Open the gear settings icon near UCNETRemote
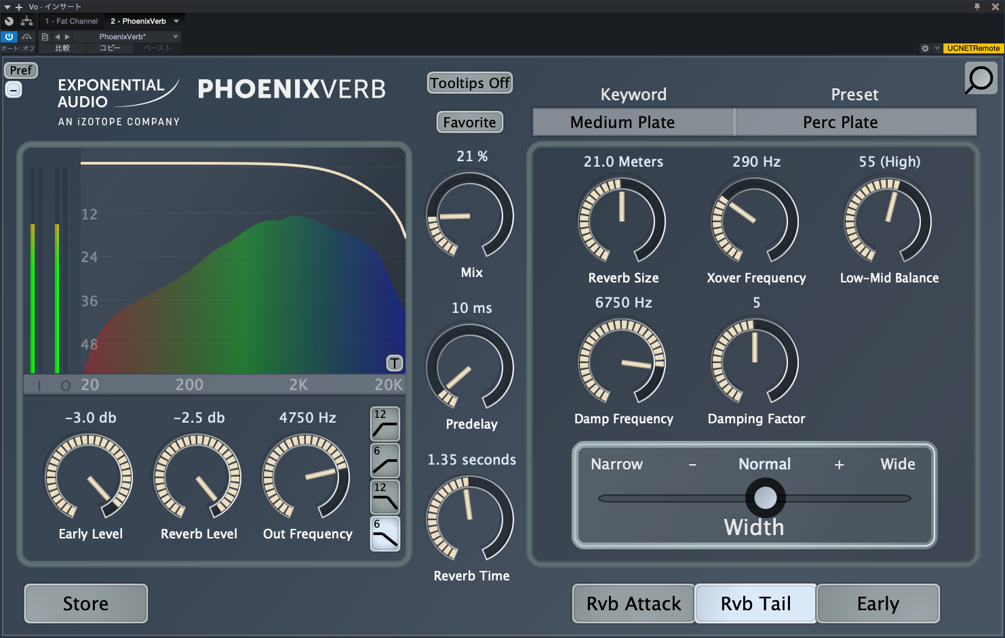This screenshot has width=1005, height=638. (x=925, y=48)
